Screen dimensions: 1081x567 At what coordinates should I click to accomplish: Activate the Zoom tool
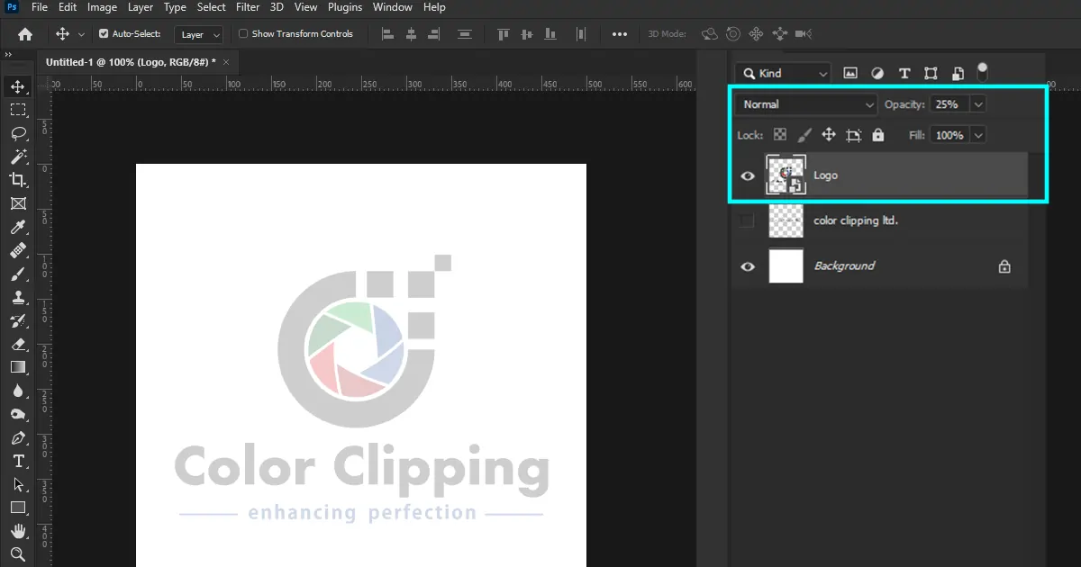click(18, 554)
